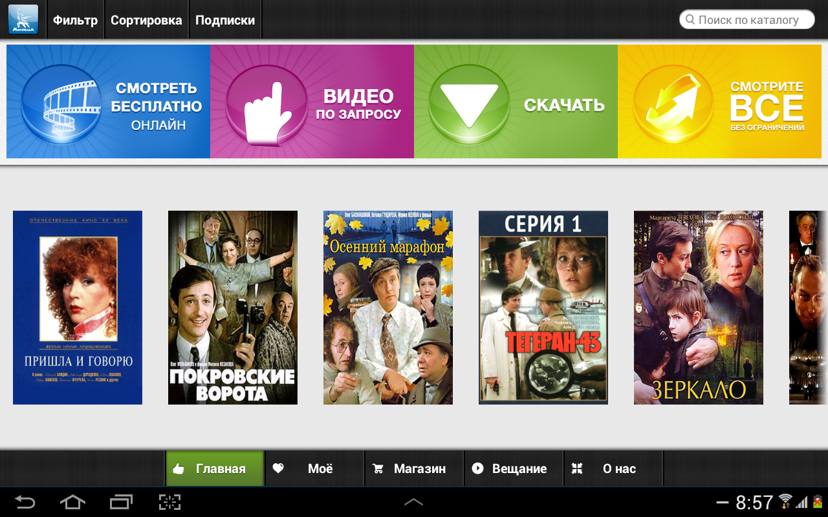Switch to the Вещание tab
This screenshot has width=828, height=517.
514,469
